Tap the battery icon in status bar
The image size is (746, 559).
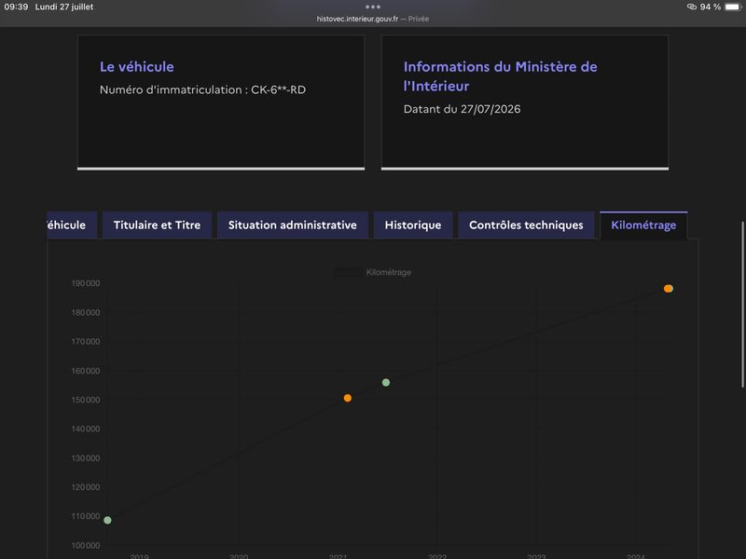[x=733, y=7]
